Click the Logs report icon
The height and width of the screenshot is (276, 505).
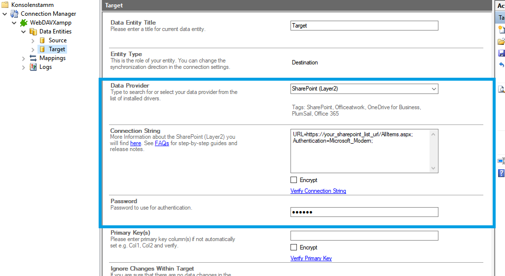pos(33,67)
